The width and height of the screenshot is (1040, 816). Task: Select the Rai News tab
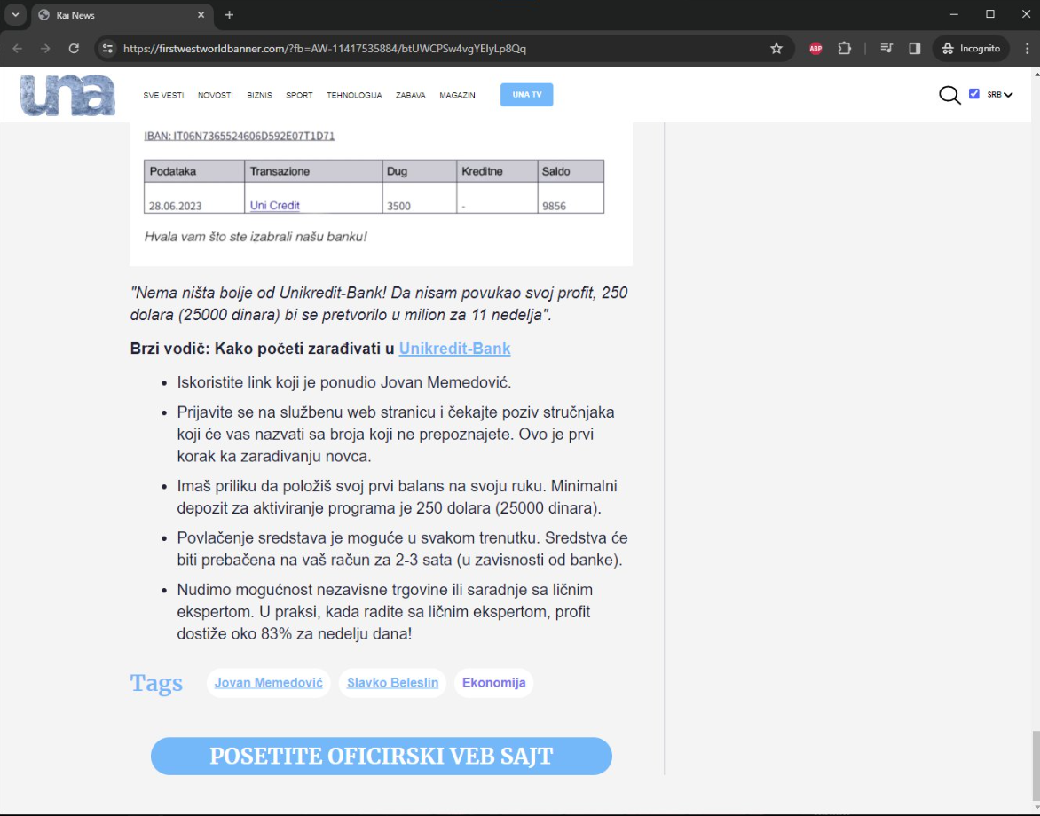click(x=122, y=14)
